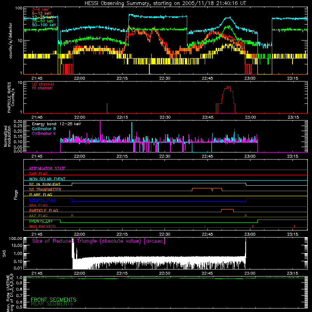This screenshot has width=312, height=312.
Task: Click the 'GAP_FLAG' label
Action: [x=38, y=174]
